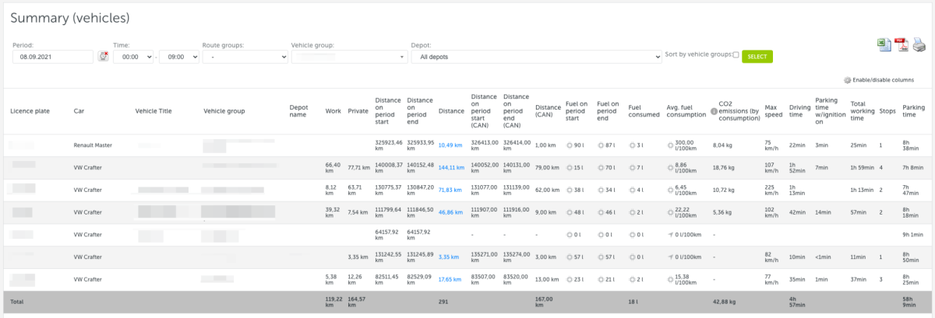Click the Period date field 08.09.2021
The height and width of the screenshot is (318, 935).
point(53,57)
